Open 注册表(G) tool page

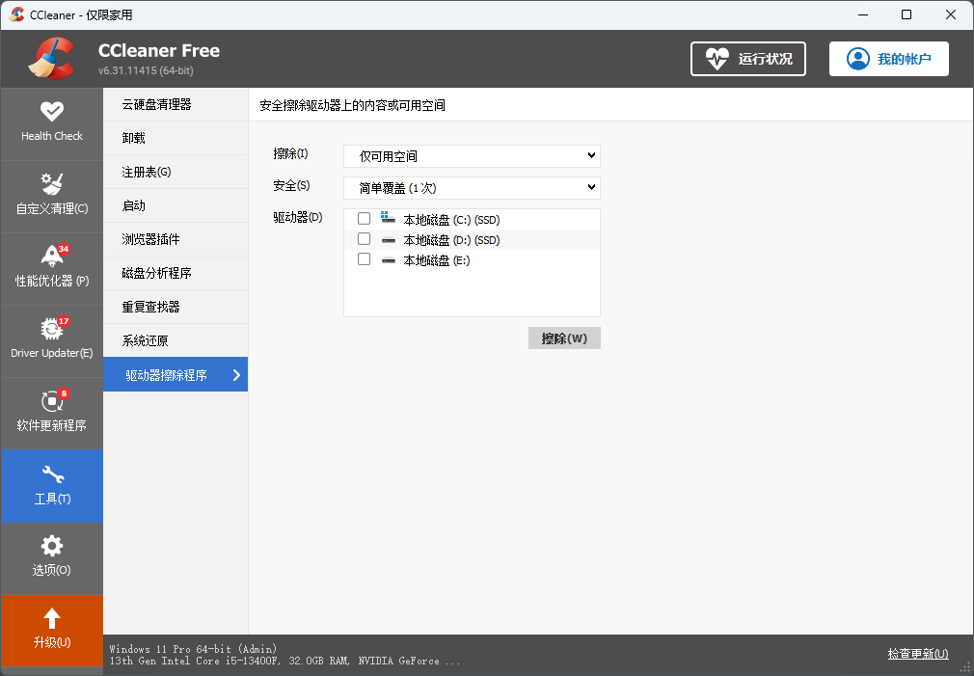coord(176,172)
